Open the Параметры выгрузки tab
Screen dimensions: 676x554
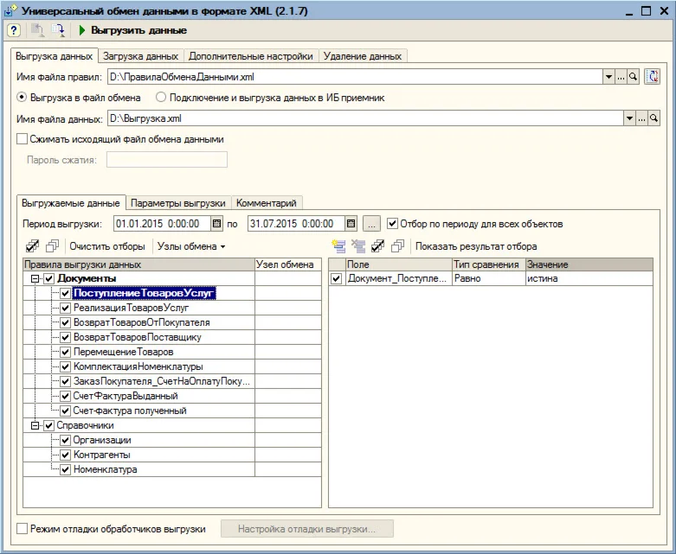tap(178, 203)
